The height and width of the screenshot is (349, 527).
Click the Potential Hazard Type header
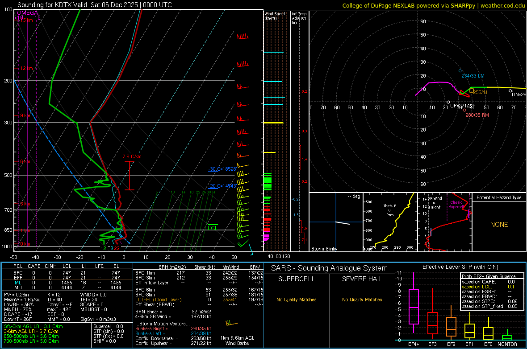point(499,197)
